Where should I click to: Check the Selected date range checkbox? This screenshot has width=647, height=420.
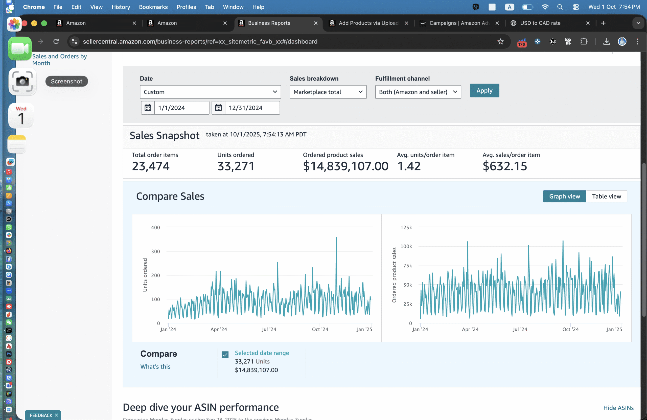225,355
